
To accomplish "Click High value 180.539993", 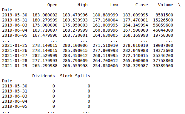I will [75, 20].
